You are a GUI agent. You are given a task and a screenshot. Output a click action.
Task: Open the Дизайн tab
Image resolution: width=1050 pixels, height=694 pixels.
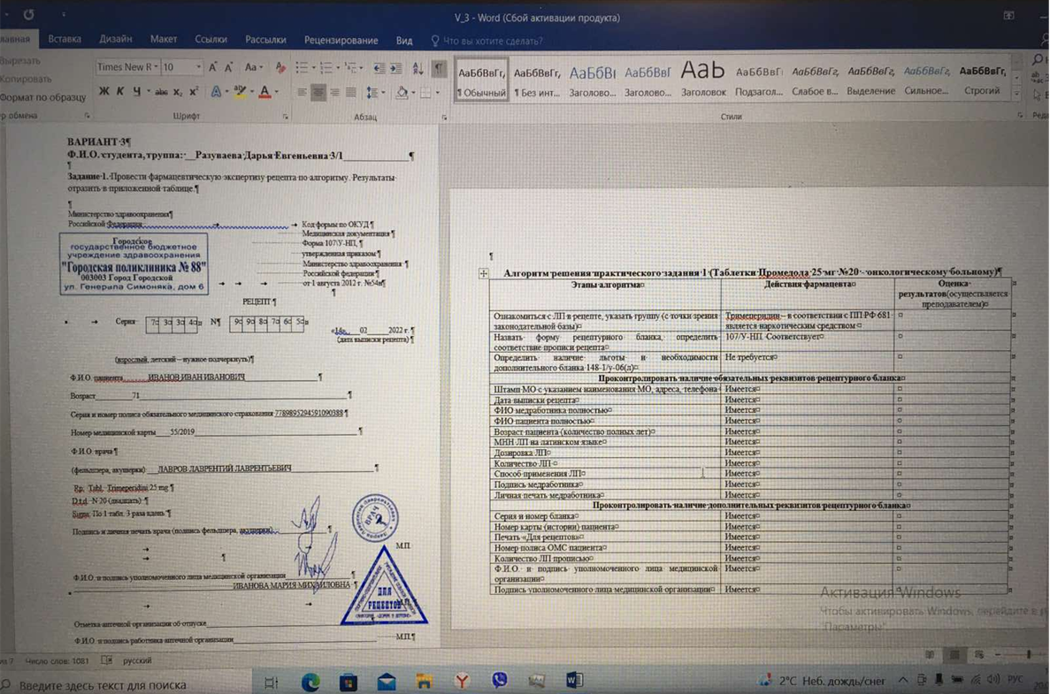(116, 40)
